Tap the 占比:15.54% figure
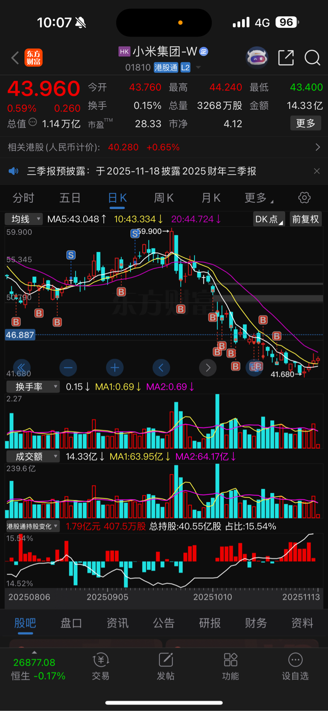The image size is (328, 711). 251,527
